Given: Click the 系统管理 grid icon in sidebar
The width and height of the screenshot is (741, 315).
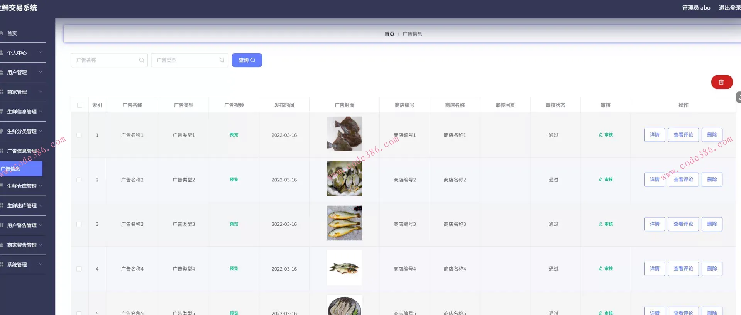Looking at the screenshot, I should point(2,265).
